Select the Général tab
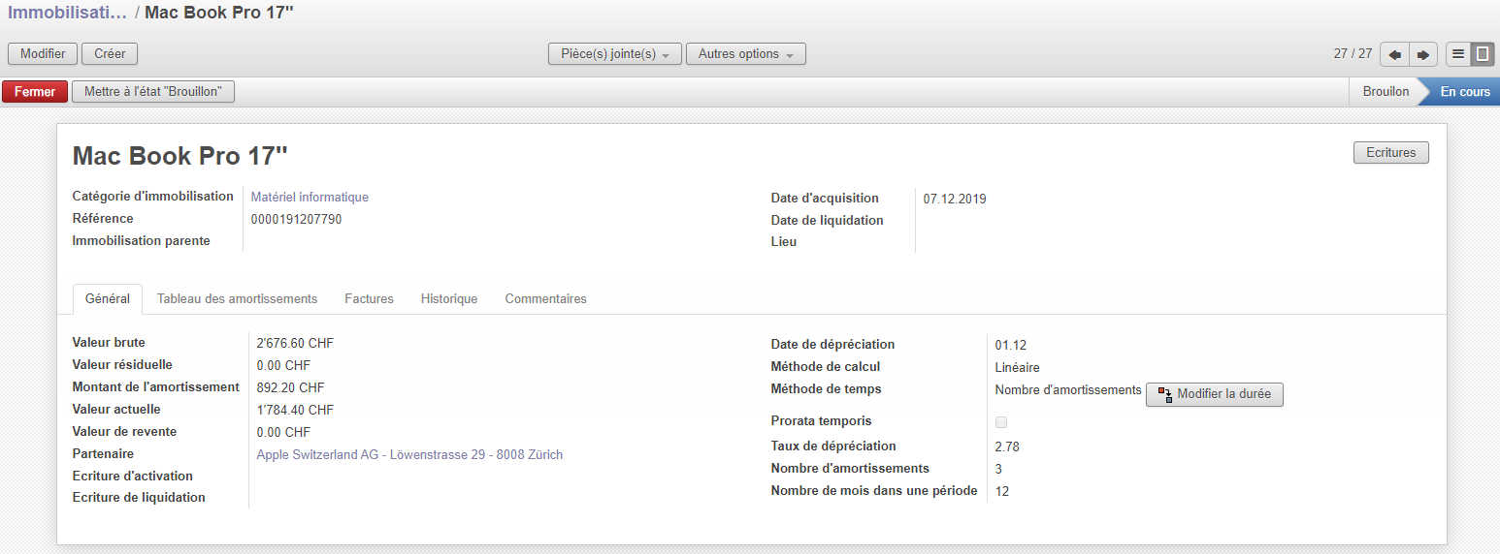The width and height of the screenshot is (1500, 554). coord(108,299)
